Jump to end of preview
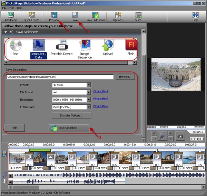The width and height of the screenshot is (207, 196). point(171,139)
